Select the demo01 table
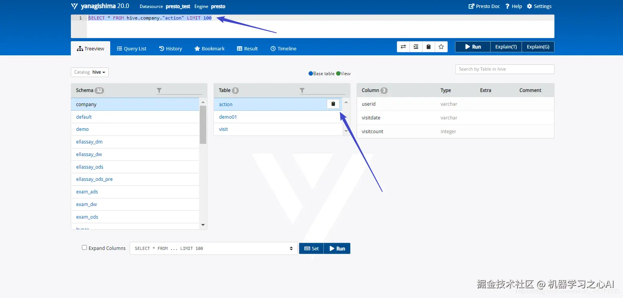Viewport: 623px width, 298px height. [278, 117]
